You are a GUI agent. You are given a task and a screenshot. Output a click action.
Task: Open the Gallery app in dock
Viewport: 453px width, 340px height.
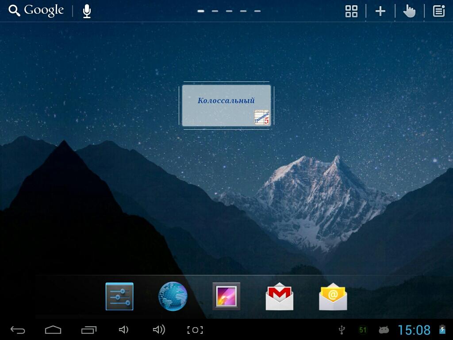pos(226,296)
